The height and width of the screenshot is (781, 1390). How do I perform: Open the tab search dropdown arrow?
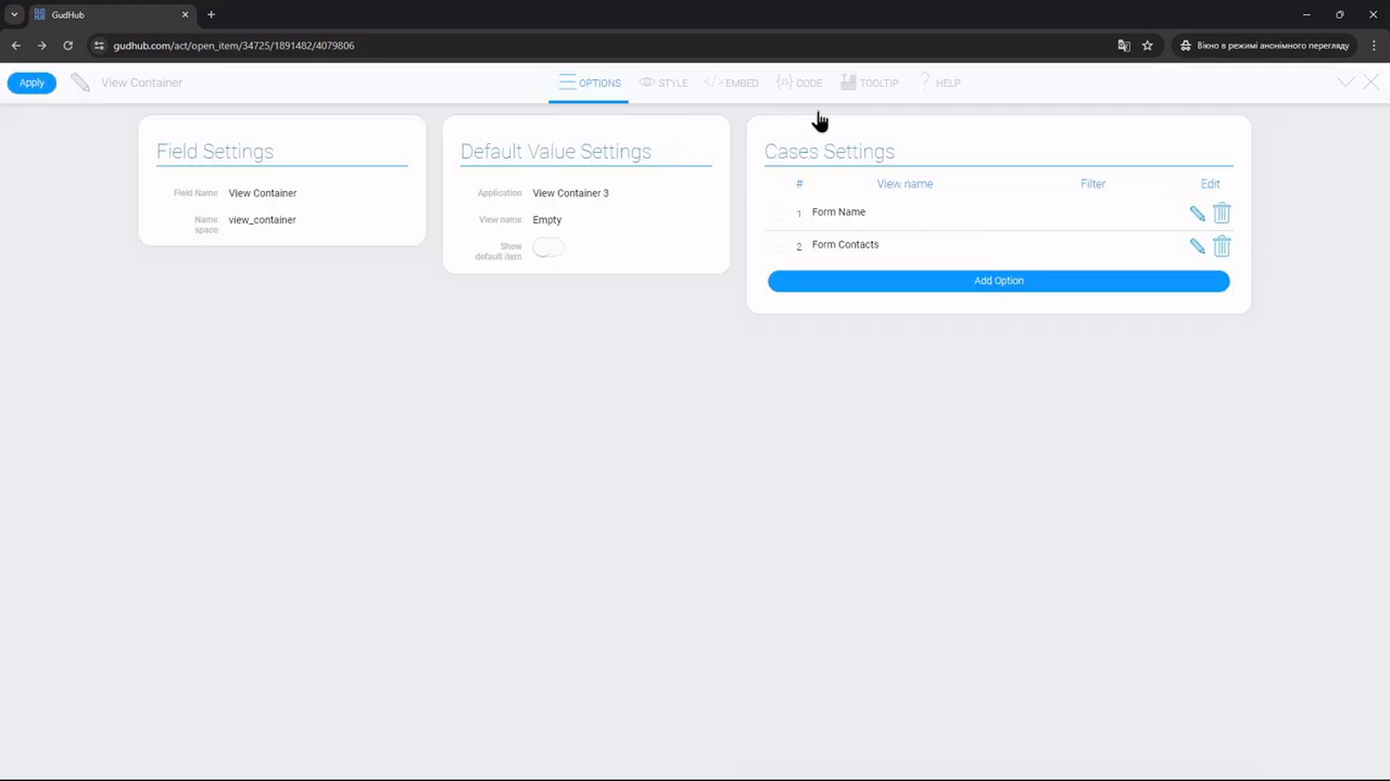14,15
